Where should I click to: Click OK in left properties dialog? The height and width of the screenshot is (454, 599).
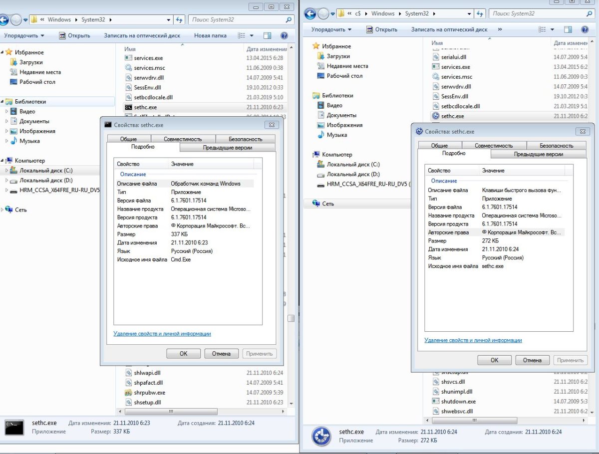click(x=183, y=354)
